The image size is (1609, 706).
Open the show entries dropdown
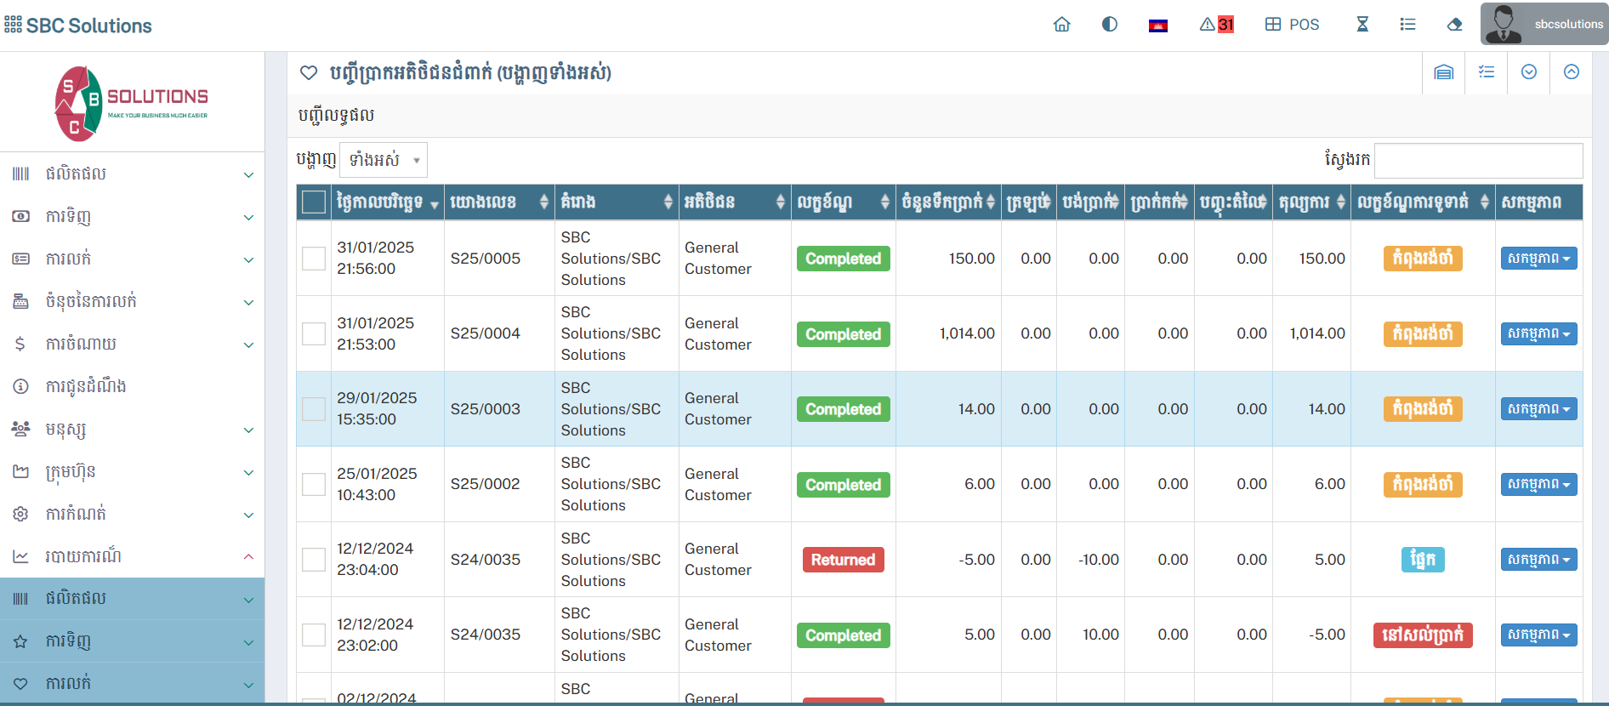pyautogui.click(x=384, y=160)
